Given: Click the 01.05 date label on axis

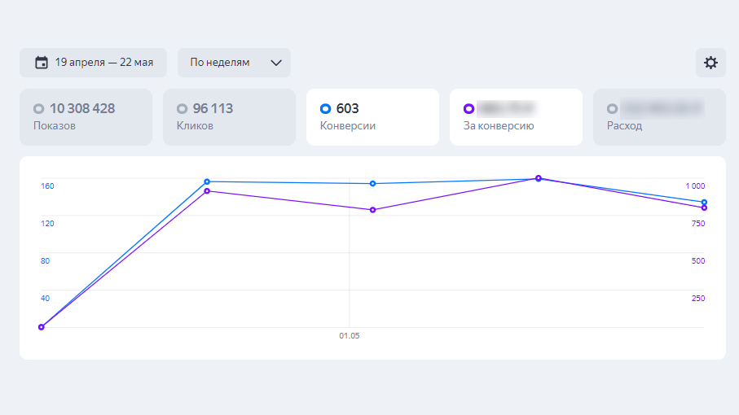Looking at the screenshot, I should coord(350,335).
